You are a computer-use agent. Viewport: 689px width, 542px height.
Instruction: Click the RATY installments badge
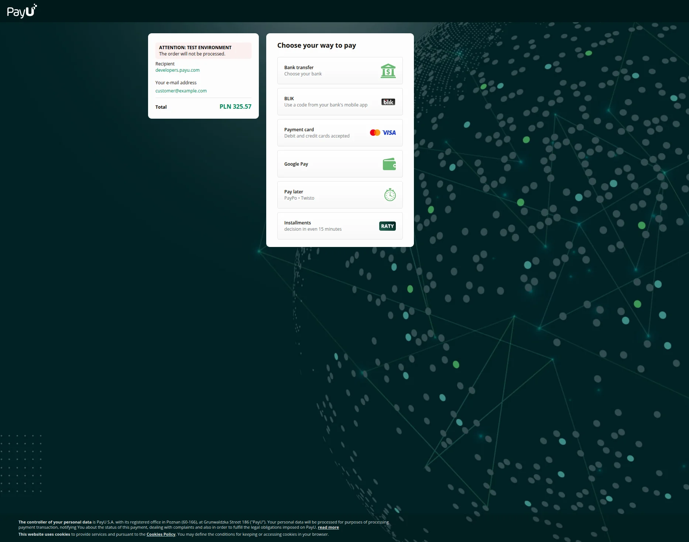click(x=387, y=226)
